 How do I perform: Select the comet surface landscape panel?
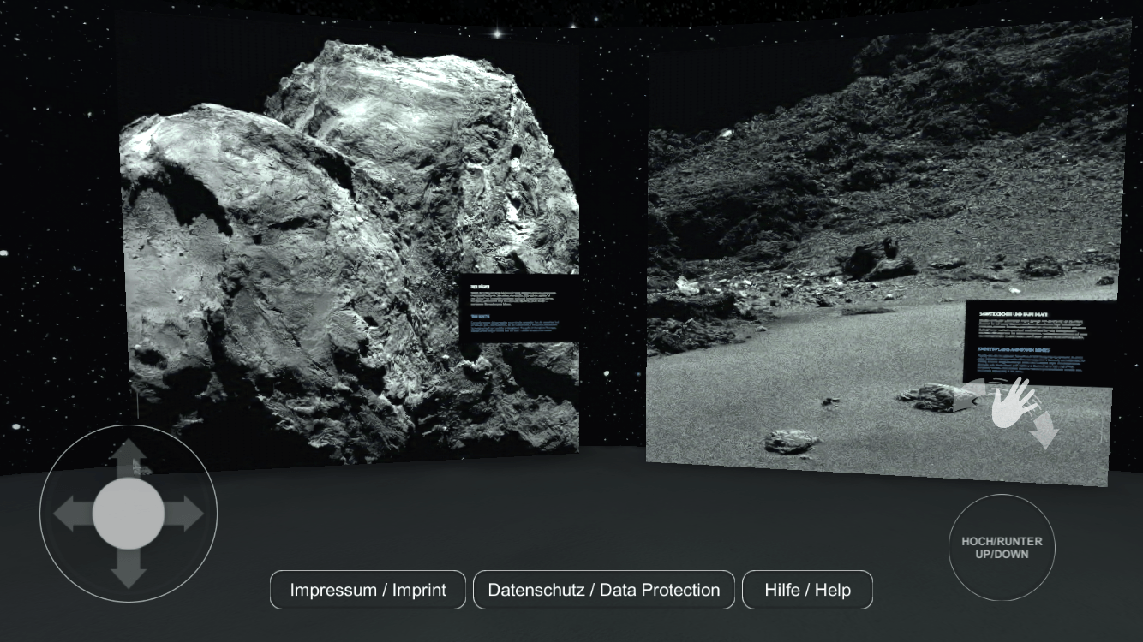887,253
